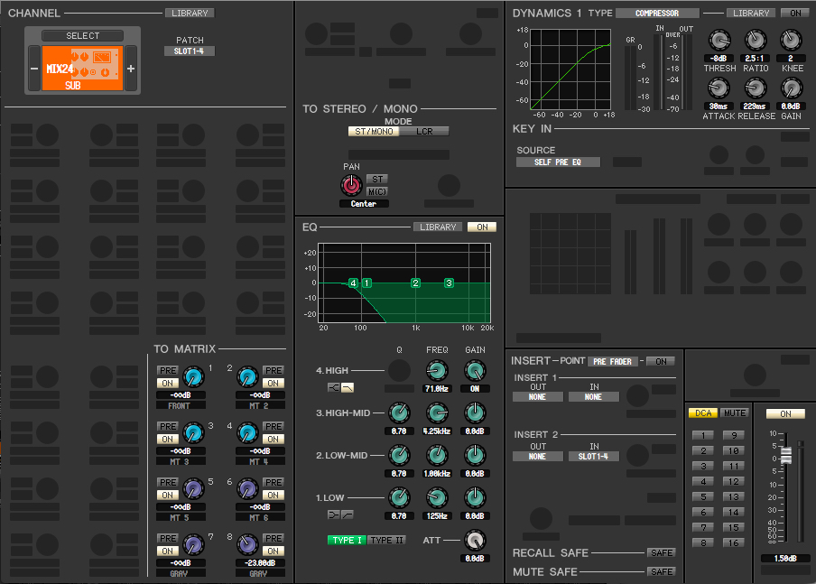Click matrix send 5 level knob
The width and height of the screenshot is (816, 584).
(x=193, y=488)
